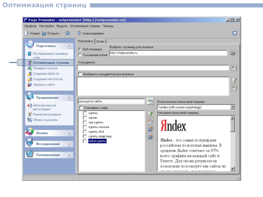263x197 pixels.
Task: Switch to Настройки tab
Action: tap(85, 41)
